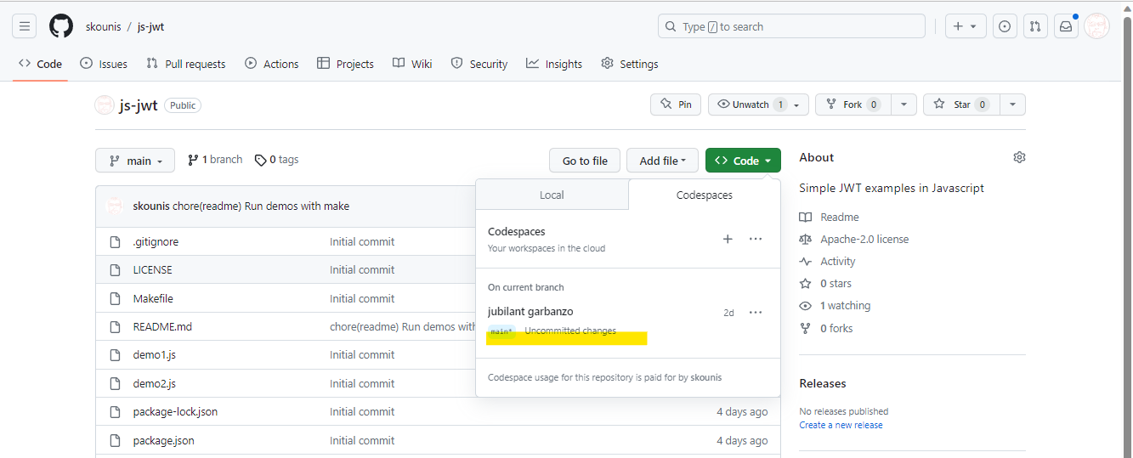Image resolution: width=1133 pixels, height=458 pixels.
Task: Open the js-jwt breadcrumb link
Action: 151,26
